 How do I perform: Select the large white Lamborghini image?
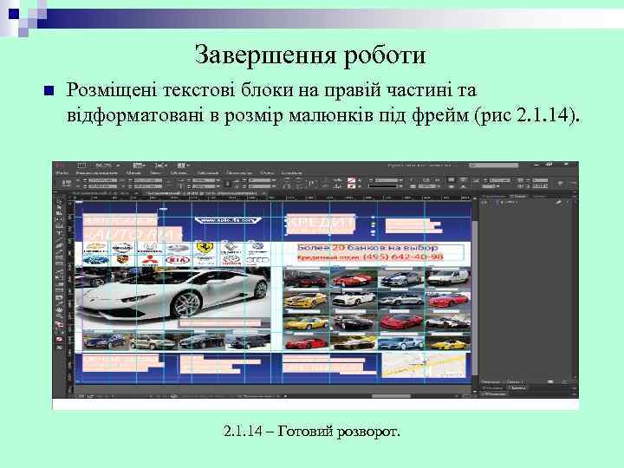click(x=173, y=297)
